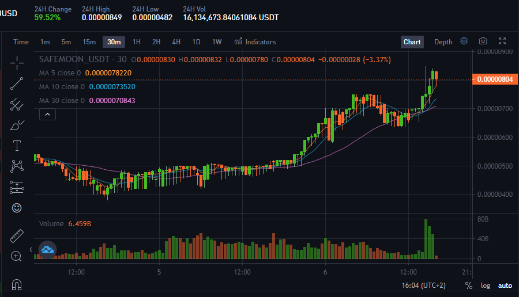The width and height of the screenshot is (519, 297).
Task: Open timezone menu showing 16:04 (UTC+2)
Action: (423, 285)
